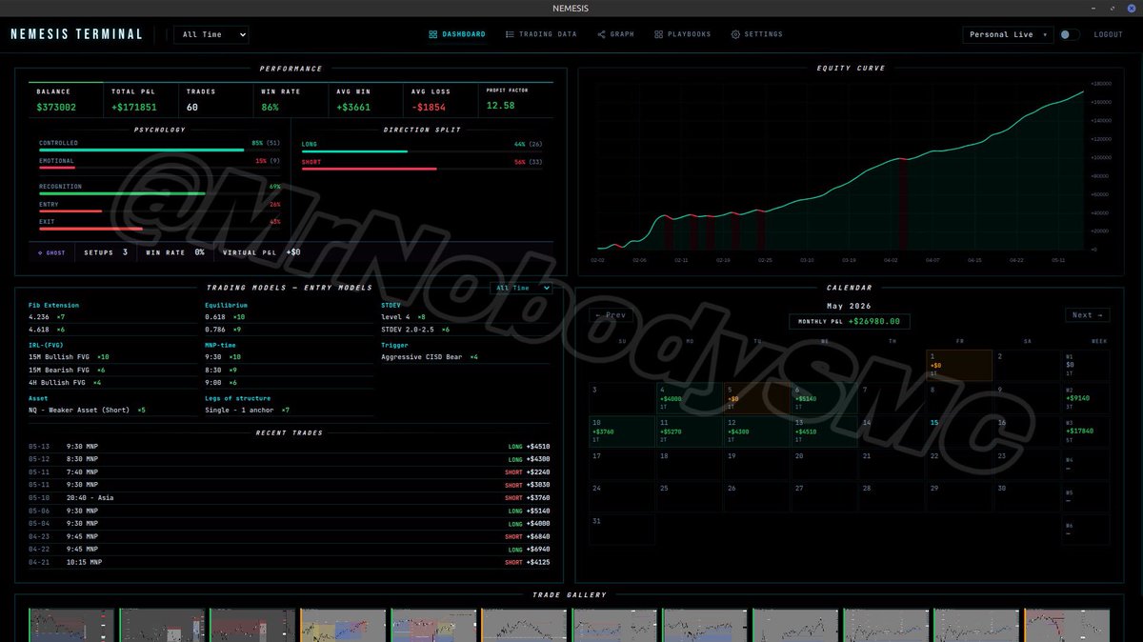This screenshot has height=642, width=1143.
Task: Select the Balance $373002 stat
Action: pos(64,100)
